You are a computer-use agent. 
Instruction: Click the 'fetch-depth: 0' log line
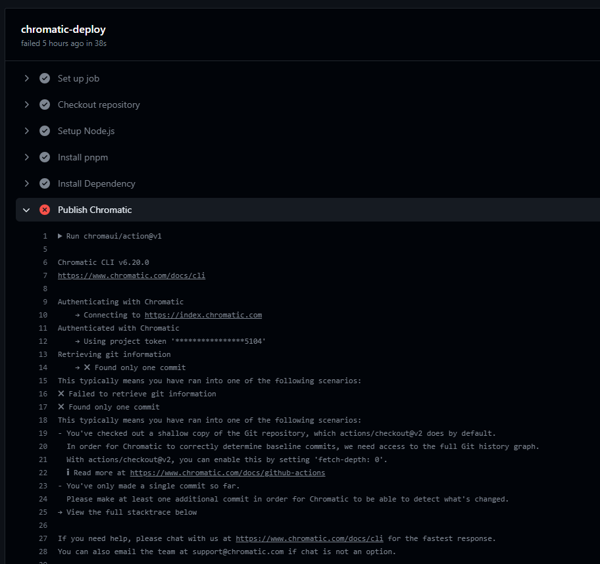coord(226,460)
